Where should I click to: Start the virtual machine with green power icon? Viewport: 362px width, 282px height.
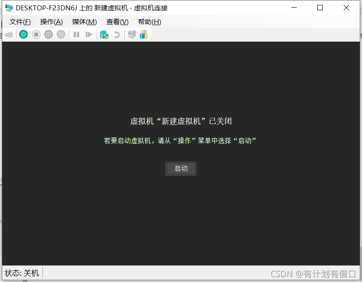click(23, 34)
